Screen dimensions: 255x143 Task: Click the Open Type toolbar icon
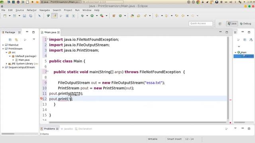[132, 16]
